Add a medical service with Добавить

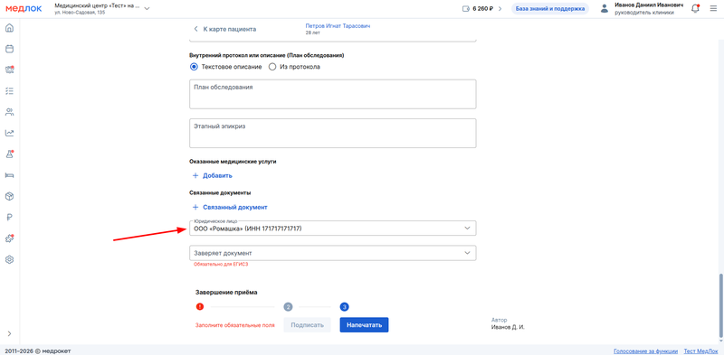(x=212, y=175)
